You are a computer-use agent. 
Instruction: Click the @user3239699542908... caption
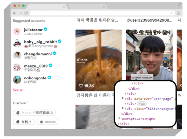[x=150, y=20]
